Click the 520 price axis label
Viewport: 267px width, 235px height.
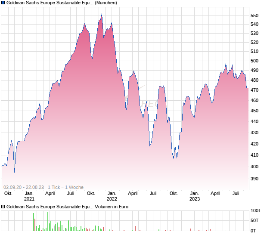click(x=255, y=42)
